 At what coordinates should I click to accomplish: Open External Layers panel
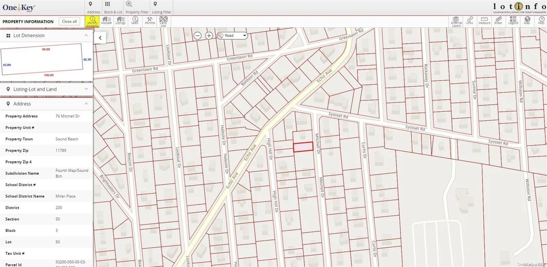(456, 21)
